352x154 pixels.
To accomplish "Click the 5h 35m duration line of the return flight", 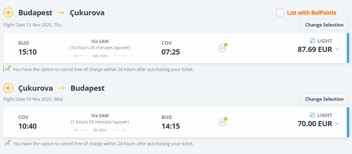I will 100,130.
